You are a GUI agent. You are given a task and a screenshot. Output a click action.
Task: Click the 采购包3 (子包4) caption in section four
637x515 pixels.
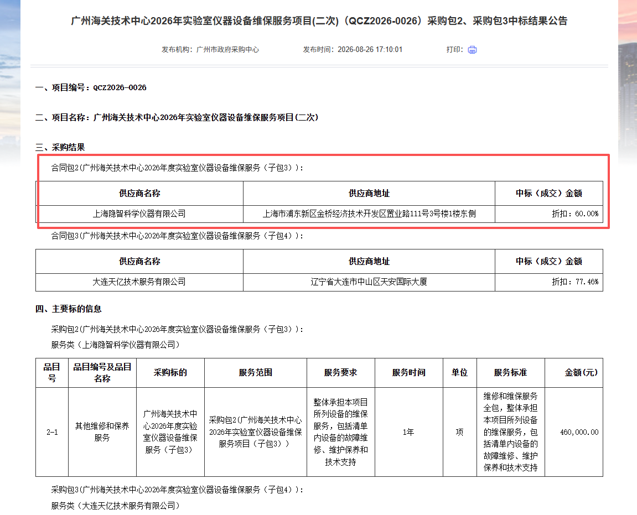(177, 490)
